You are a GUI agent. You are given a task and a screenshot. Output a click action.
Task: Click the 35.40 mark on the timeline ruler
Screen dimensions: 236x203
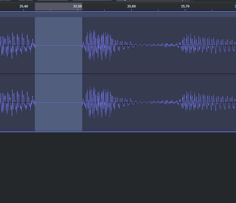point(24,6)
